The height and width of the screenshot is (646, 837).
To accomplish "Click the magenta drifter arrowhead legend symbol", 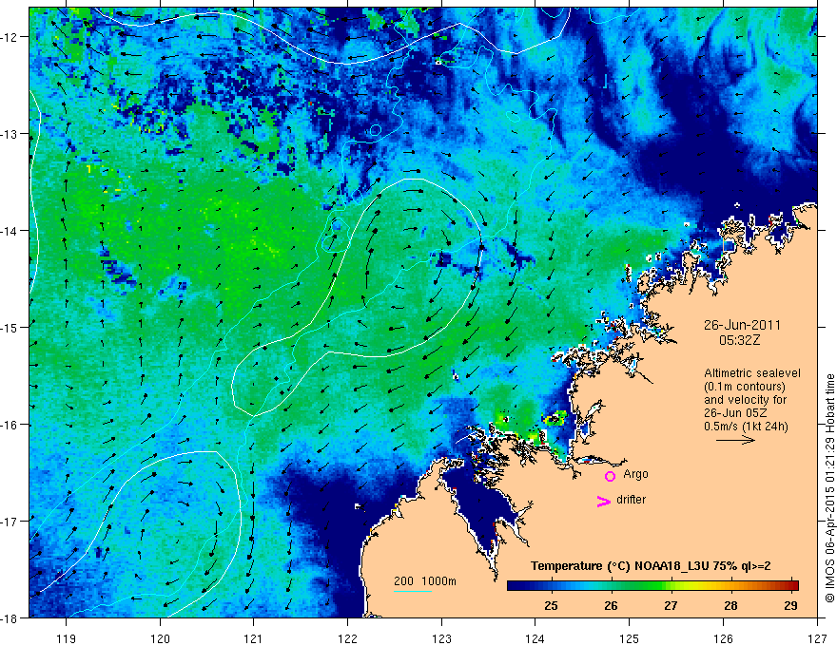I will pos(603,501).
